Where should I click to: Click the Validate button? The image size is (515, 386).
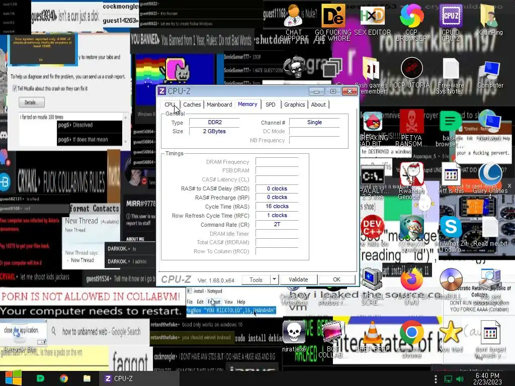point(298,279)
